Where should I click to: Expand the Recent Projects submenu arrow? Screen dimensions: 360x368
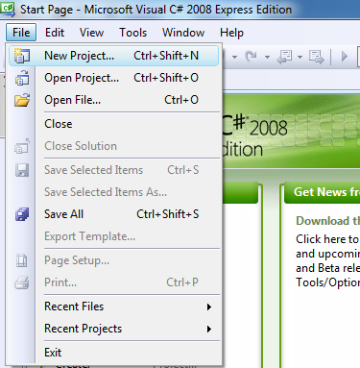(x=209, y=329)
